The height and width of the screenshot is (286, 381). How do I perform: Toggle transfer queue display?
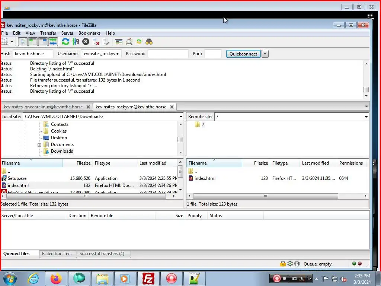tap(53, 42)
